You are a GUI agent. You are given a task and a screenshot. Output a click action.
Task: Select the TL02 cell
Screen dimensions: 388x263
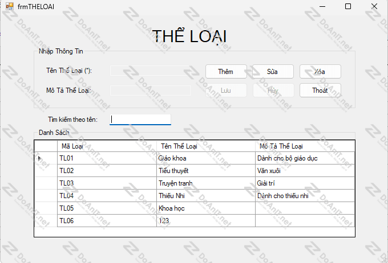coord(107,171)
